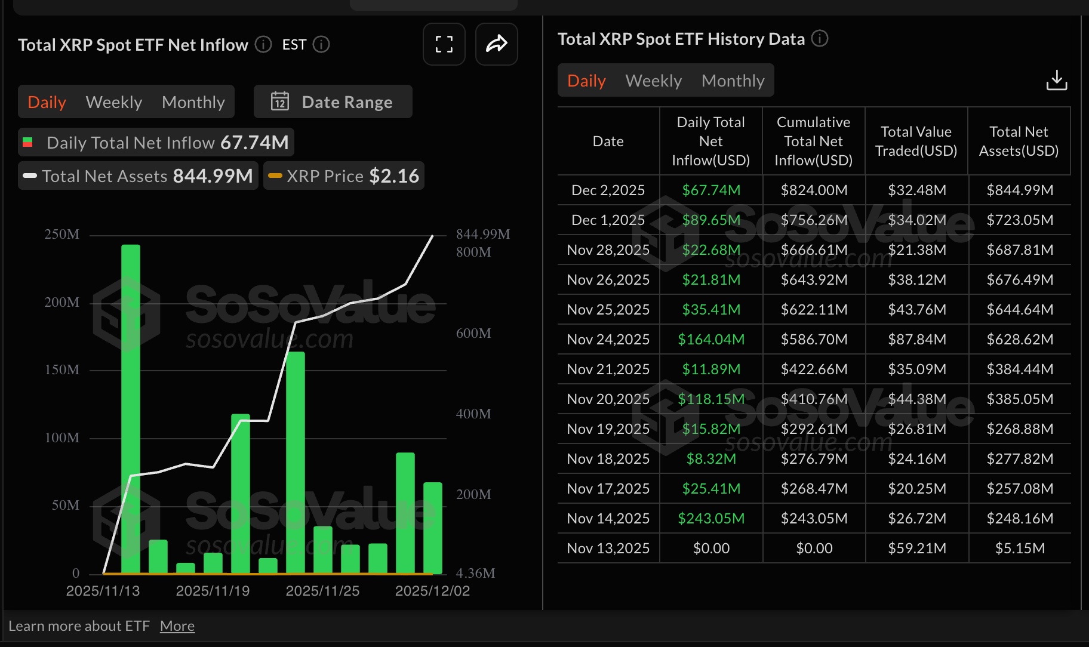Click the calendar icon in Date Range
1089x647 pixels.
279,101
